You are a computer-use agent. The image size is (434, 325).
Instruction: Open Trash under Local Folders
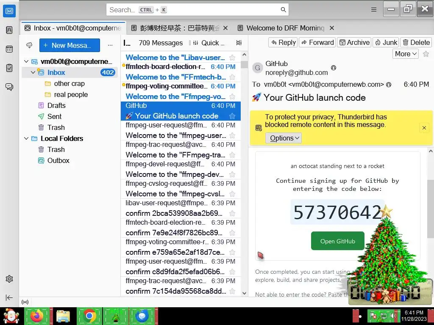tap(70, 149)
